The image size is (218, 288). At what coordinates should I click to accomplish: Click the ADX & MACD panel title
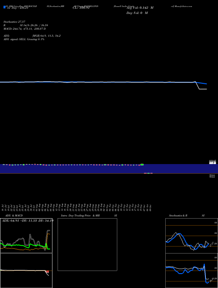click(x=14, y=216)
